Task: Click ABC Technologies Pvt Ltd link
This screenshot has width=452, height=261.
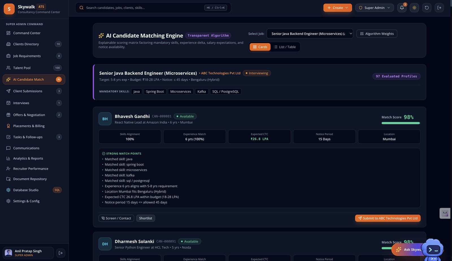Action: [221, 73]
